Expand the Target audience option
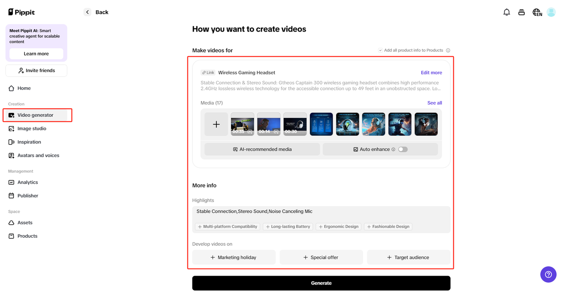 click(408, 257)
